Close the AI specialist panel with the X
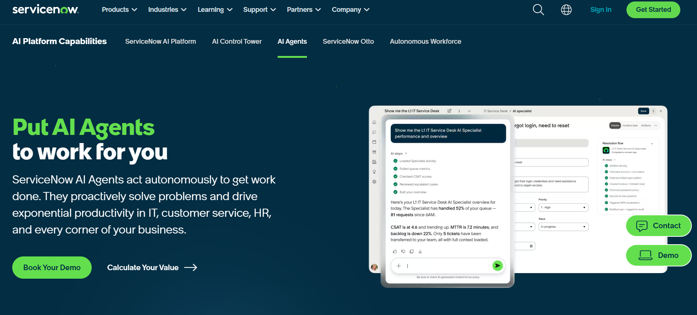Viewport: 697px width, 315px height. point(661,111)
